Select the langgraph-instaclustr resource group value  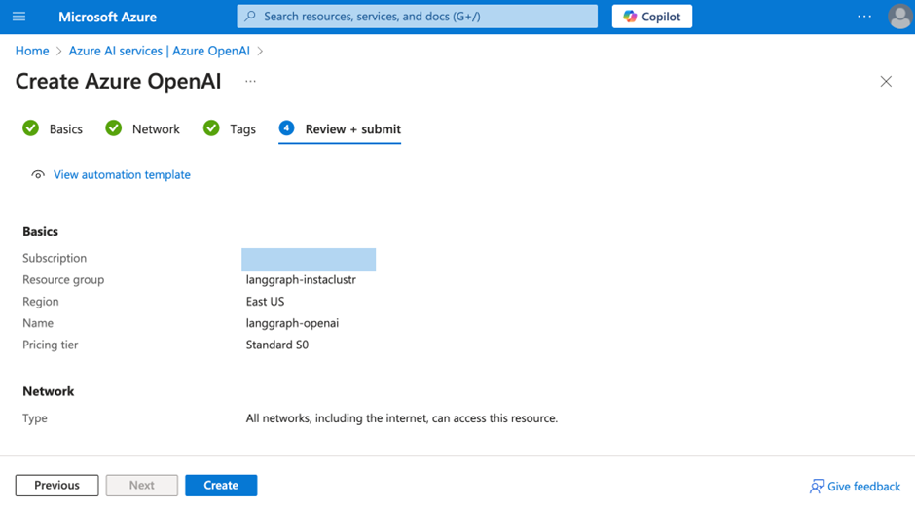301,279
